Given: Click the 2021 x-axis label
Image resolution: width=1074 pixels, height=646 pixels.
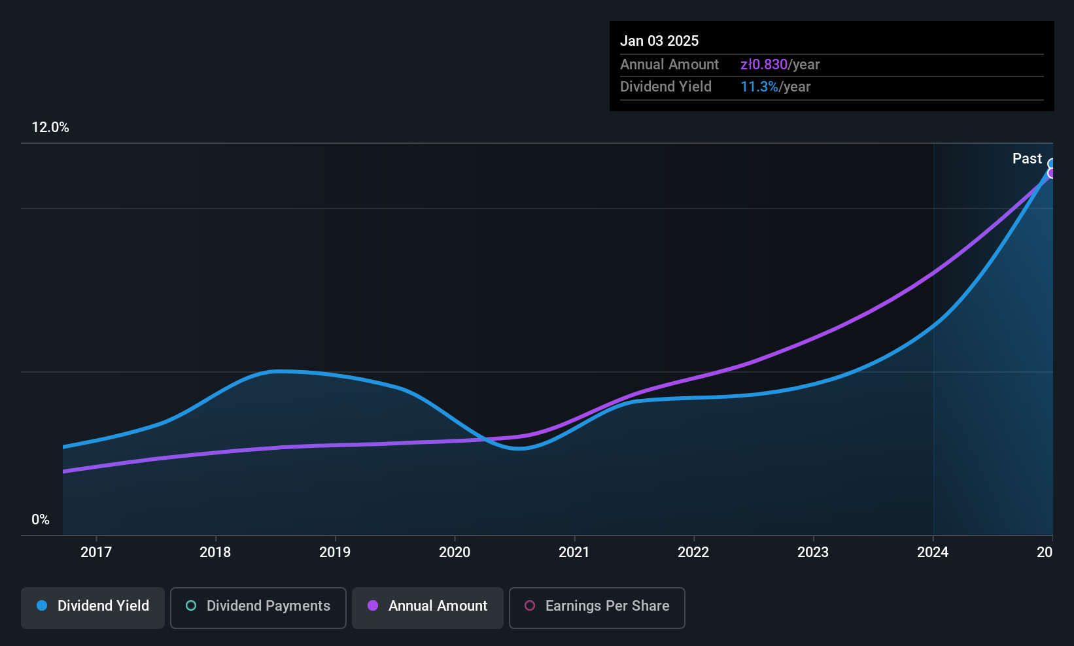Looking at the screenshot, I should (574, 552).
